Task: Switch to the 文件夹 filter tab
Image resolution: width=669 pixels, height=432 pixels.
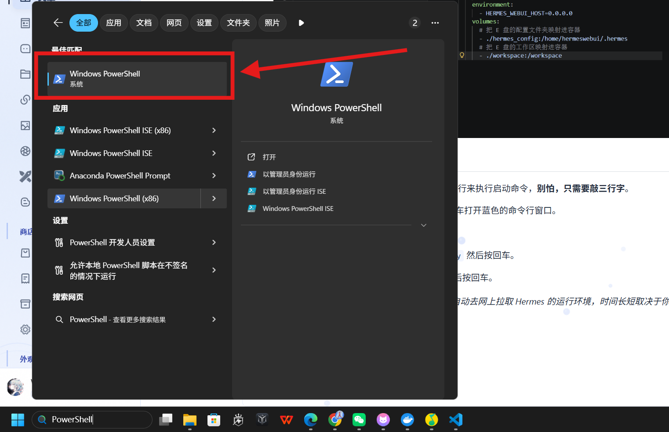Action: 238,23
